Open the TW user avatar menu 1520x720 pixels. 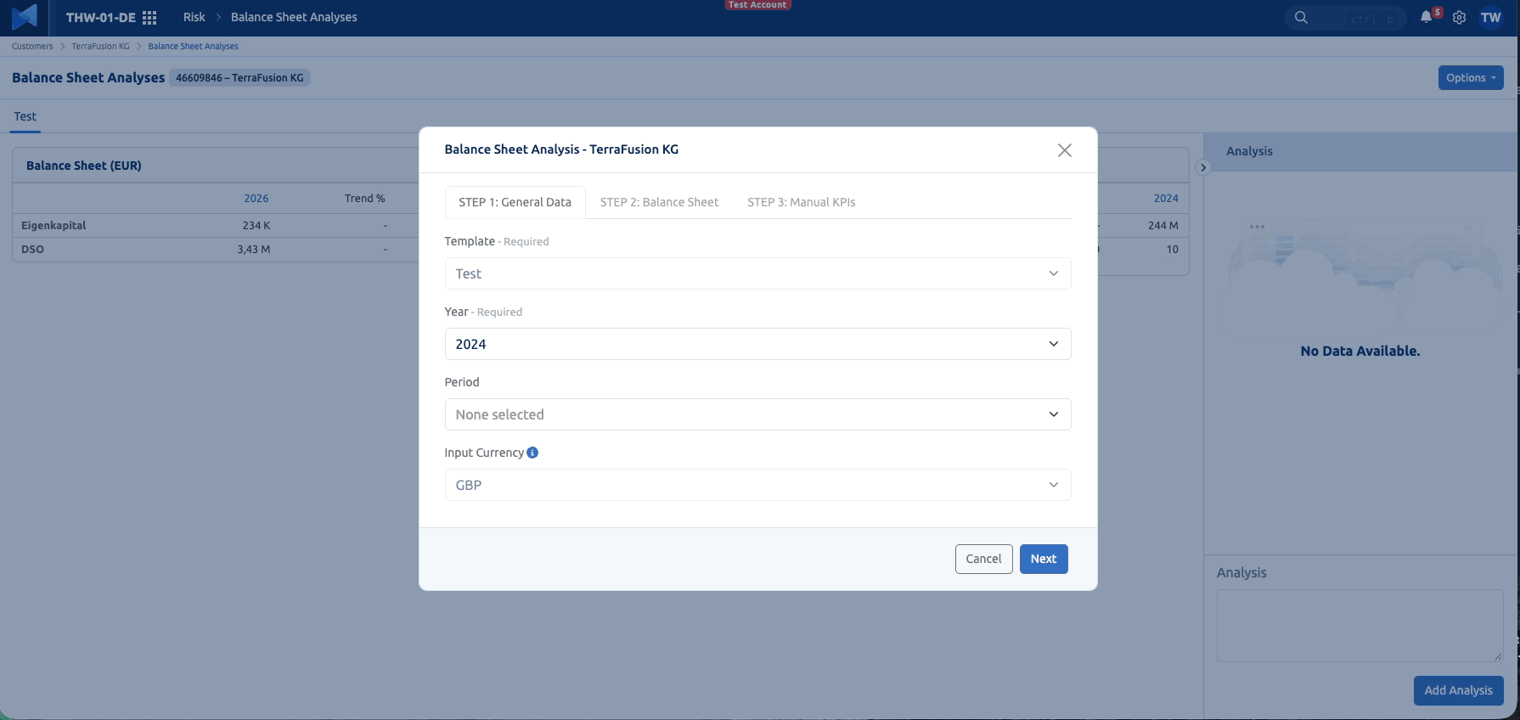(x=1491, y=18)
